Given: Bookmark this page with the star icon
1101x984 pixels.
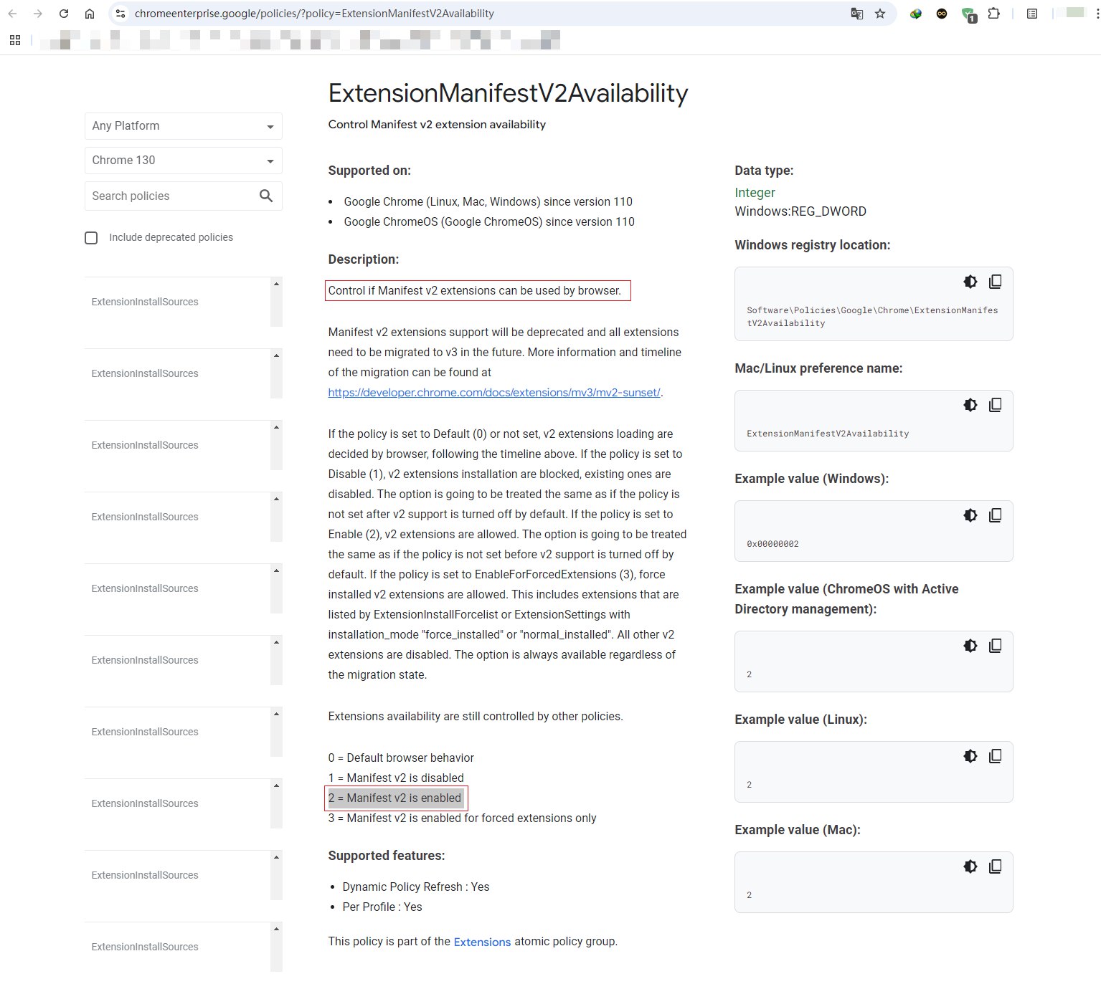Looking at the screenshot, I should click(x=880, y=14).
